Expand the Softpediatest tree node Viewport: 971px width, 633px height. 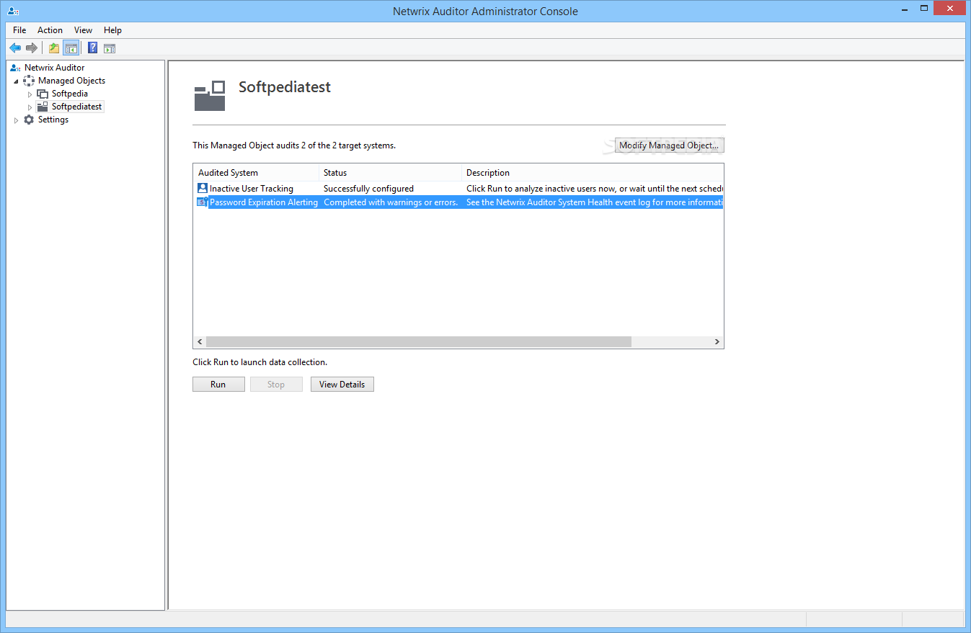click(x=30, y=107)
